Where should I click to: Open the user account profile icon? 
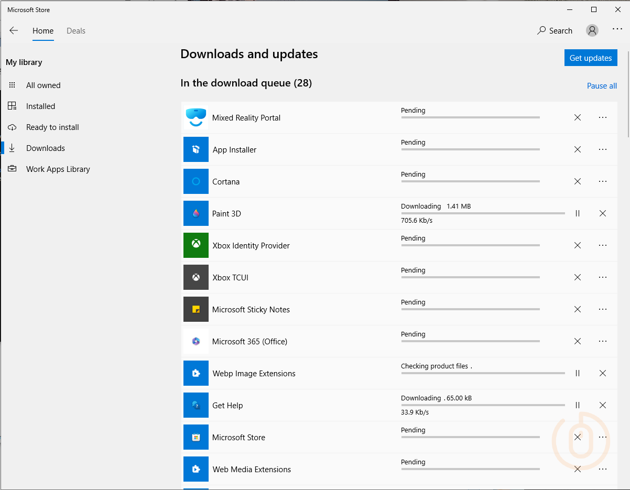tap(592, 30)
